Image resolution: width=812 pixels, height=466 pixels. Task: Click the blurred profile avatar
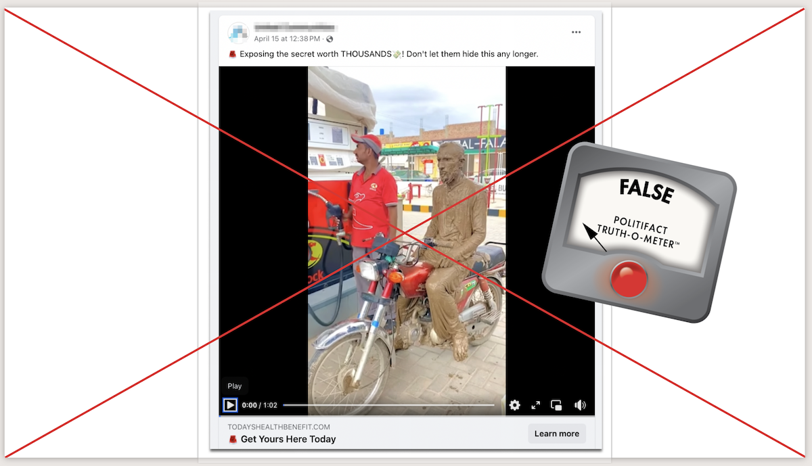(238, 32)
